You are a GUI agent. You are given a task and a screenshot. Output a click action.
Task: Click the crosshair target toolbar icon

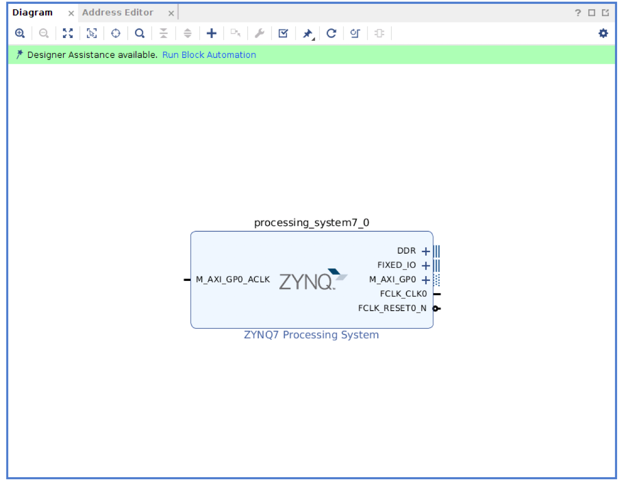[116, 33]
